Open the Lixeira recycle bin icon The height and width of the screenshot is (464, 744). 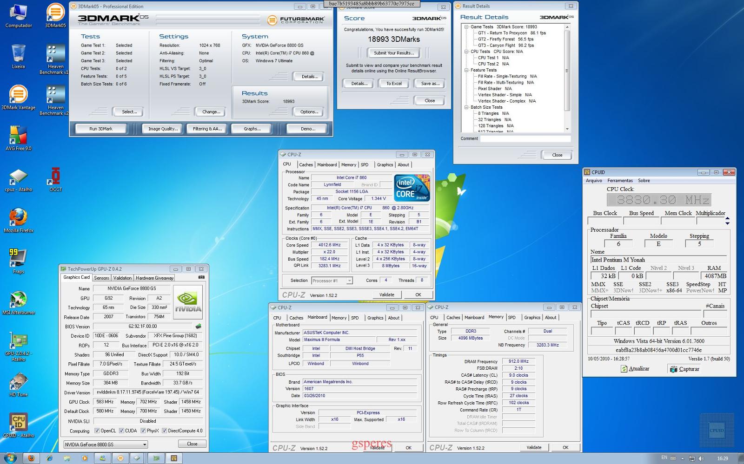pyautogui.click(x=19, y=57)
